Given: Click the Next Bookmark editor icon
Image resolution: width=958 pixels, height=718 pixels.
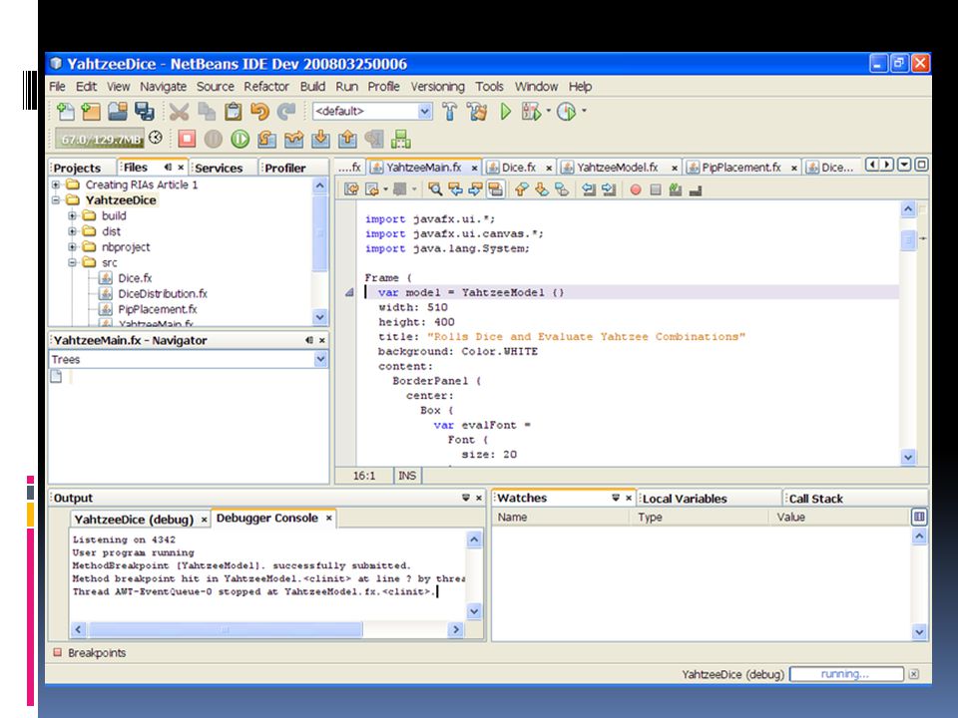Looking at the screenshot, I should click(x=541, y=189).
